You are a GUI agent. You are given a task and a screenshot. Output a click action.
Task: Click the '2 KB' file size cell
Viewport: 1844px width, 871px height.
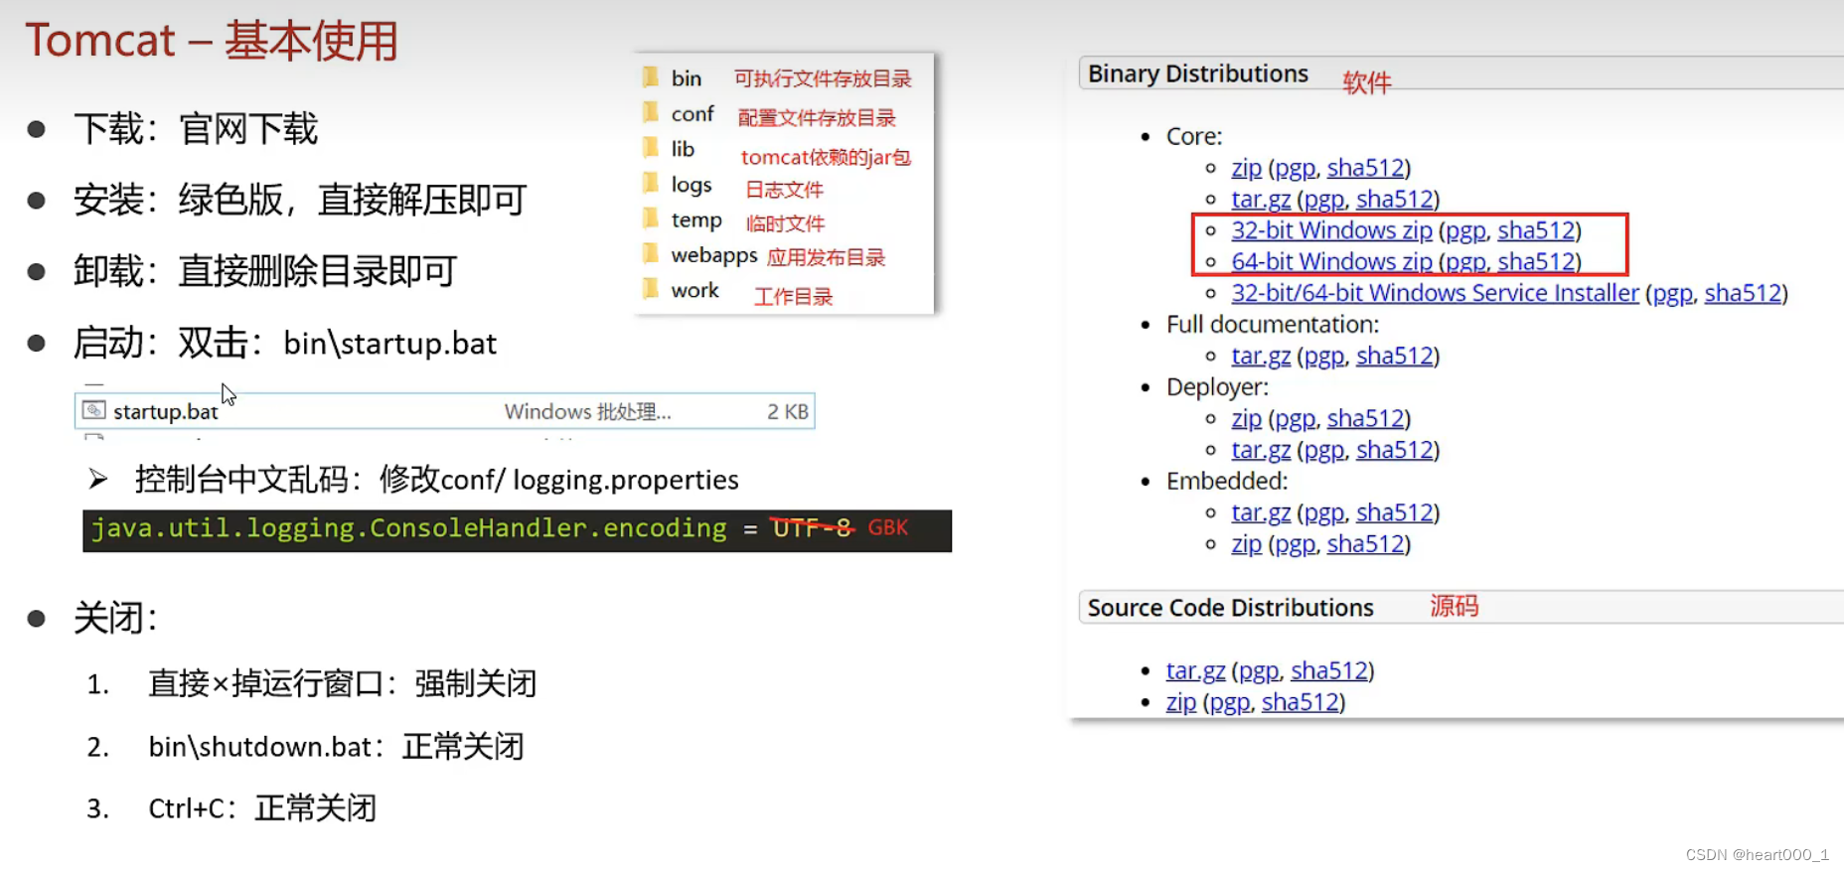(787, 411)
